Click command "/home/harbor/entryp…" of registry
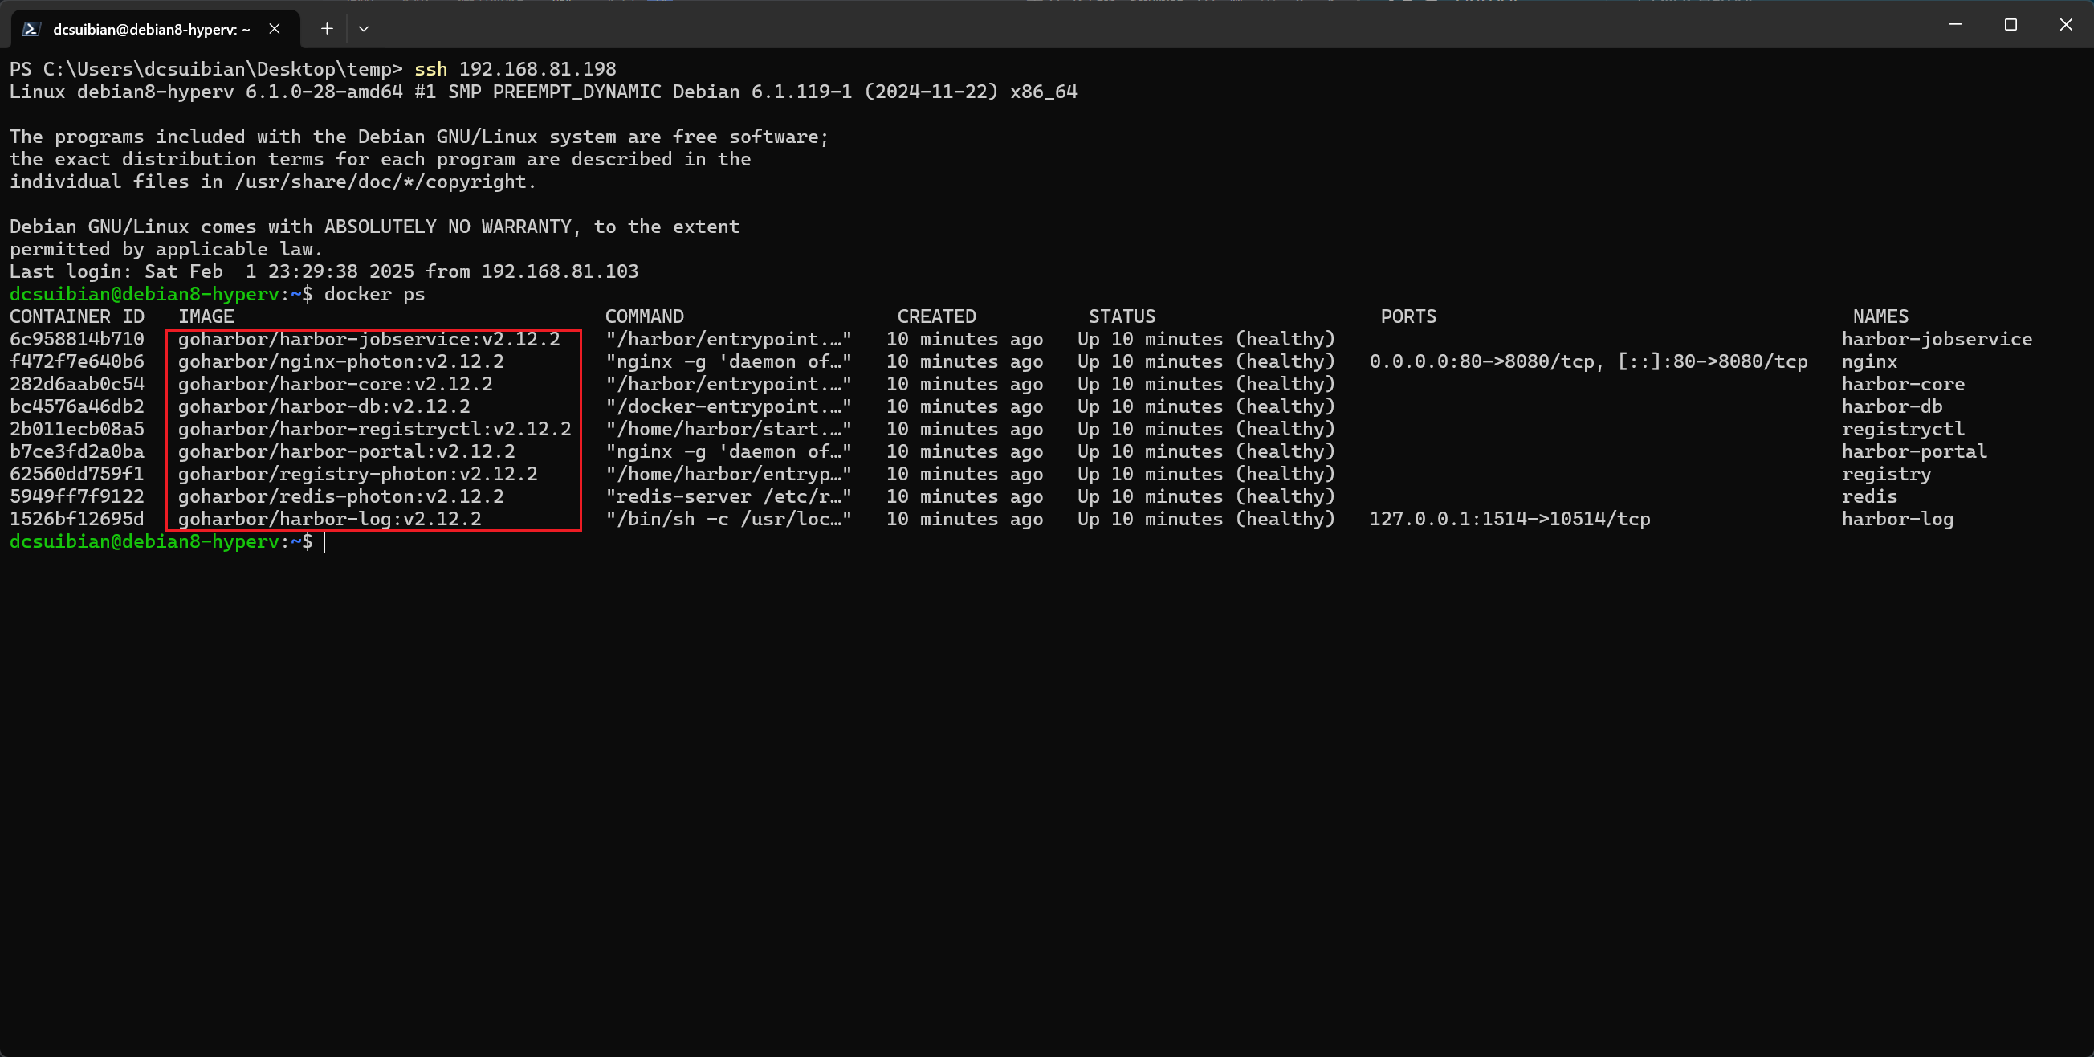 [728, 474]
